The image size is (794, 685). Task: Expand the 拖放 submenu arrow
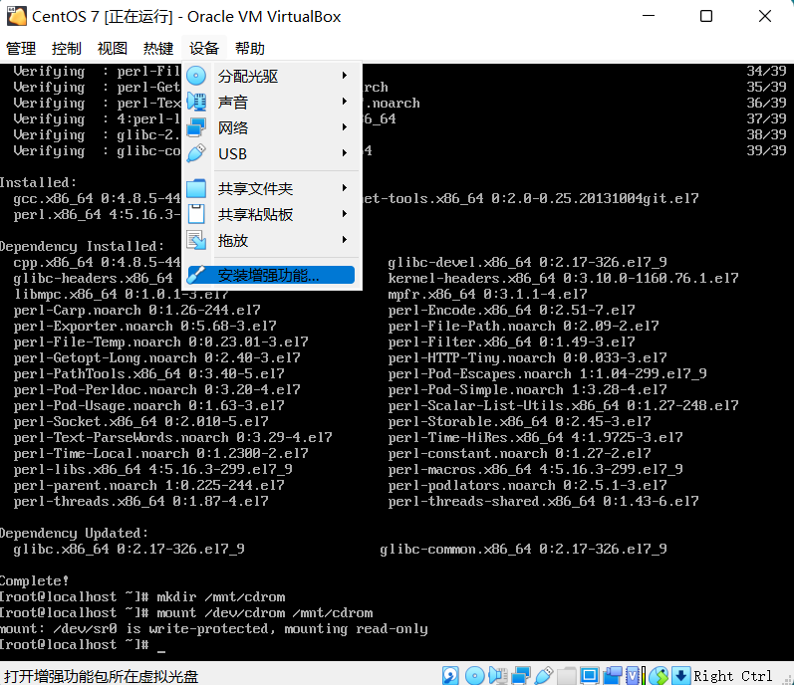pos(345,239)
